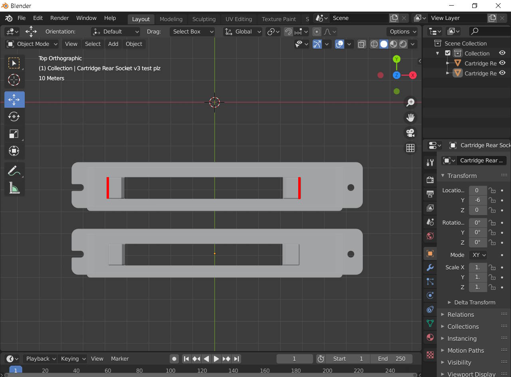Screen dimensions: 511x377
Task: Select the Measure tool
Action: click(14, 188)
